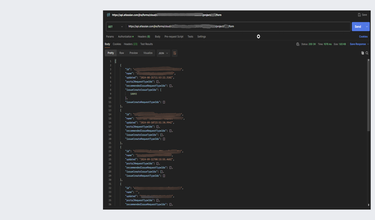Click the Time: 1076 ms text

pos(325,44)
